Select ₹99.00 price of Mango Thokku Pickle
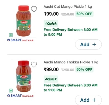Screen dimensions: 109x105 (51, 69)
